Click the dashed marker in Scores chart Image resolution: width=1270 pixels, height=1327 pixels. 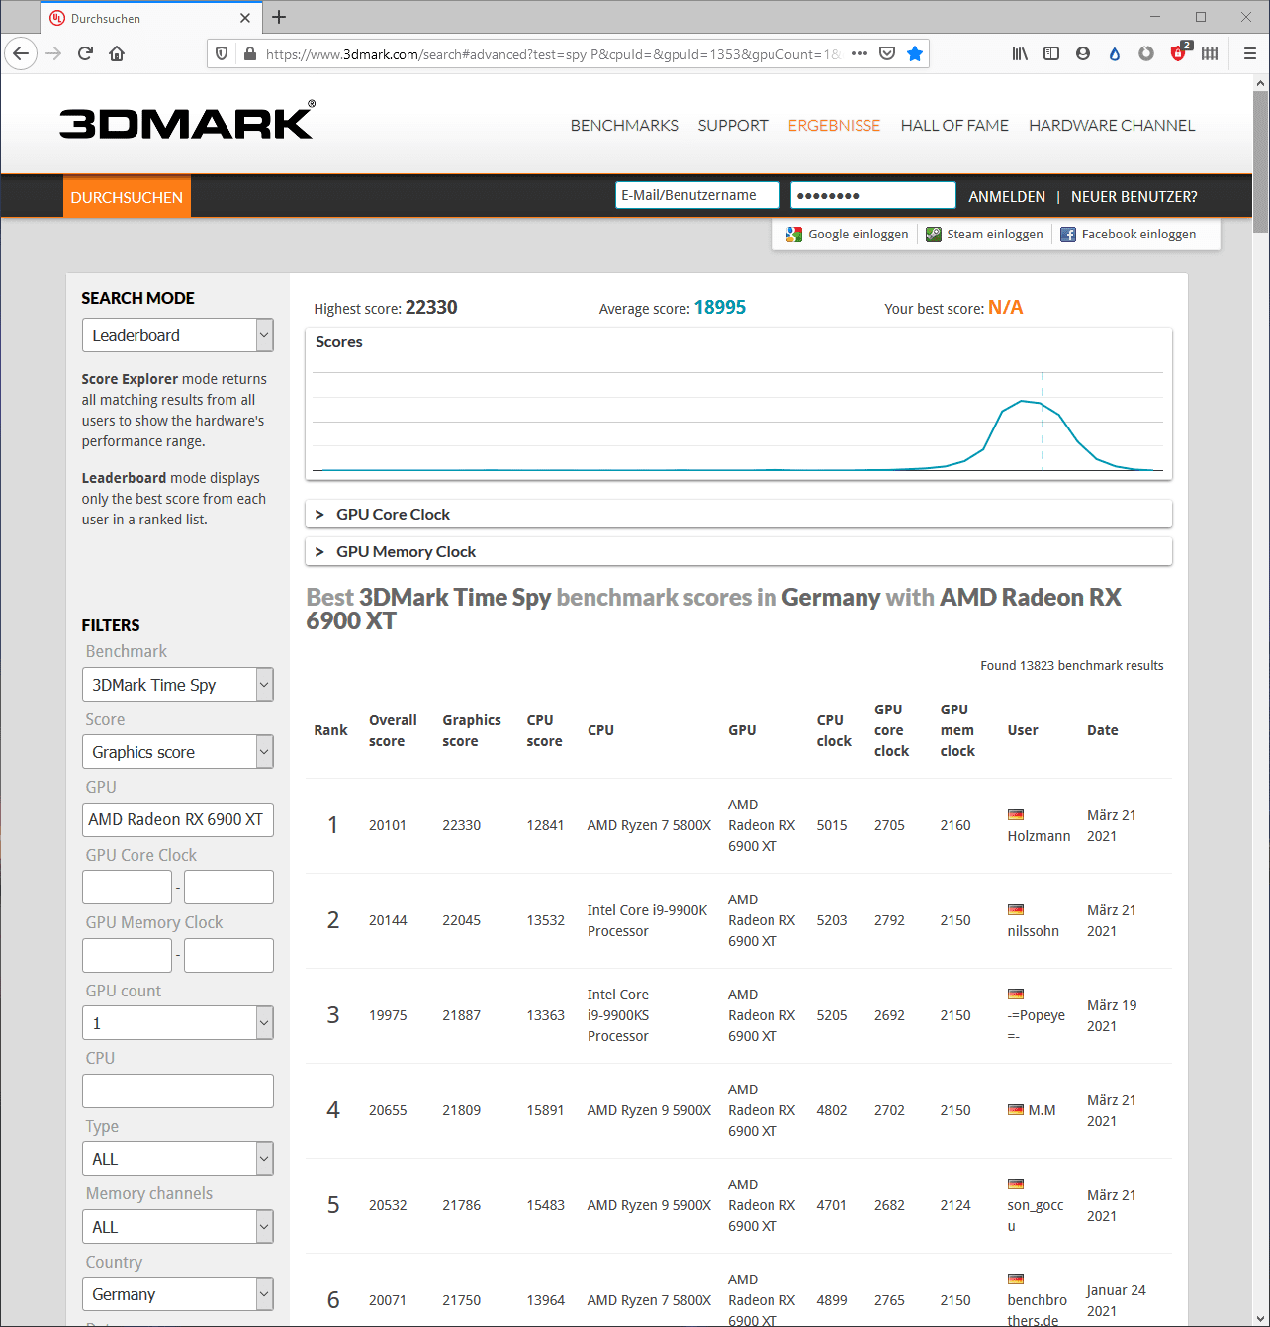point(1043,422)
